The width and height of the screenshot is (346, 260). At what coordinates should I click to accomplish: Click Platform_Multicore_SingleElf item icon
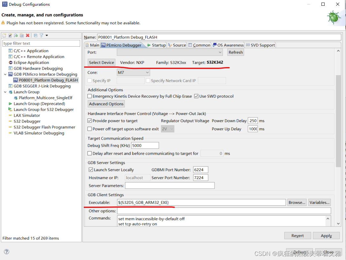click(16, 98)
